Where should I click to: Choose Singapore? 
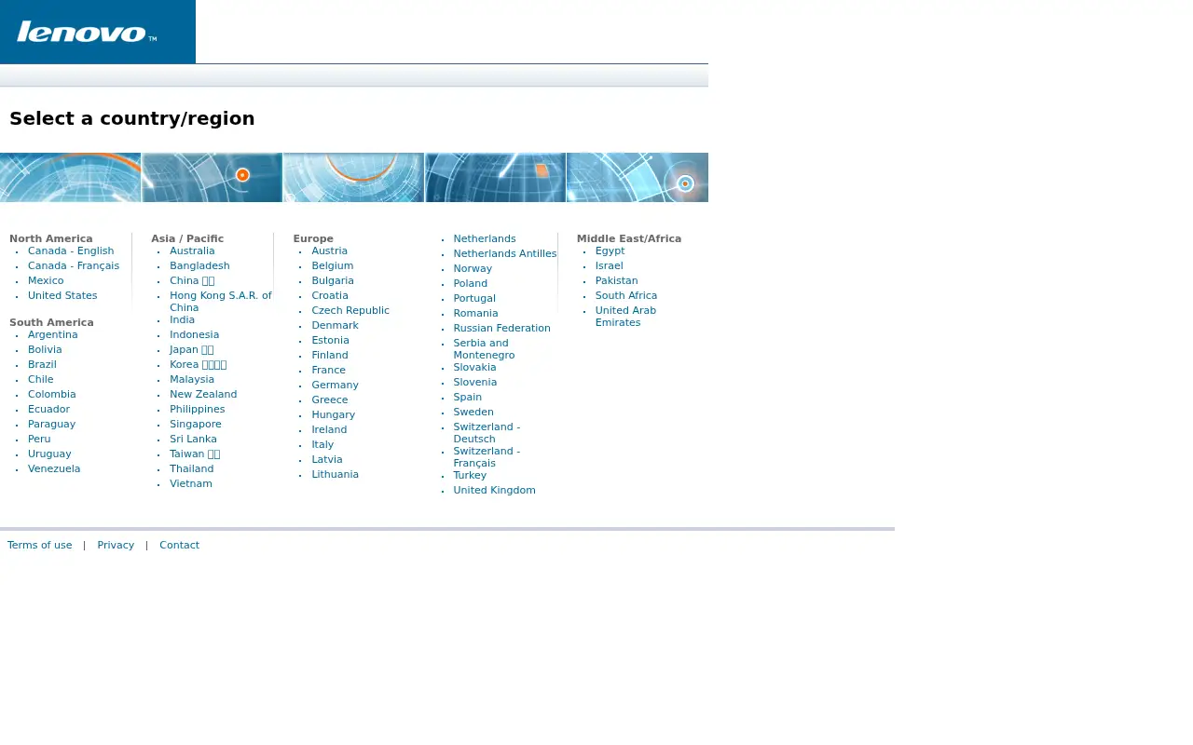[x=196, y=424]
